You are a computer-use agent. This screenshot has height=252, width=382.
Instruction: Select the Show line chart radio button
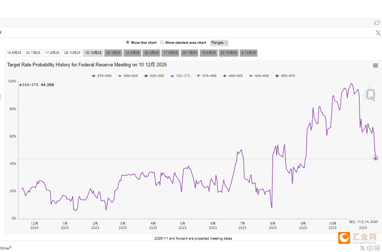pos(128,43)
